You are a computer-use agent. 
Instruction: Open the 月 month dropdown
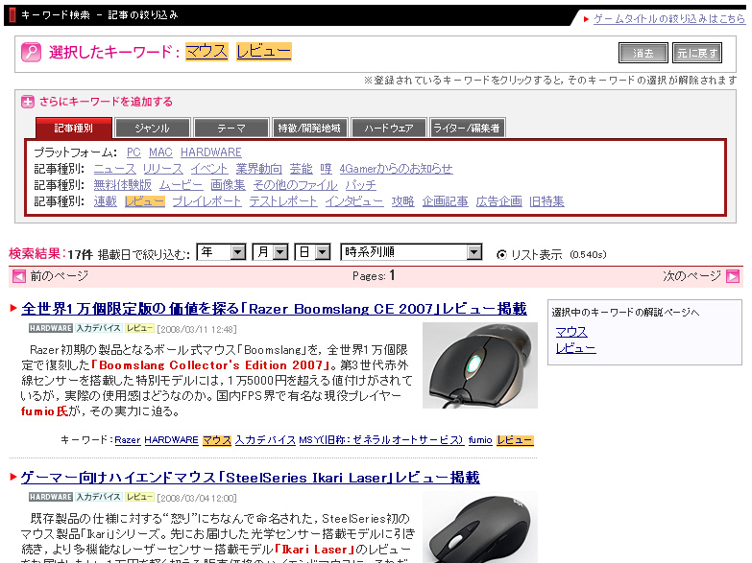[271, 252]
